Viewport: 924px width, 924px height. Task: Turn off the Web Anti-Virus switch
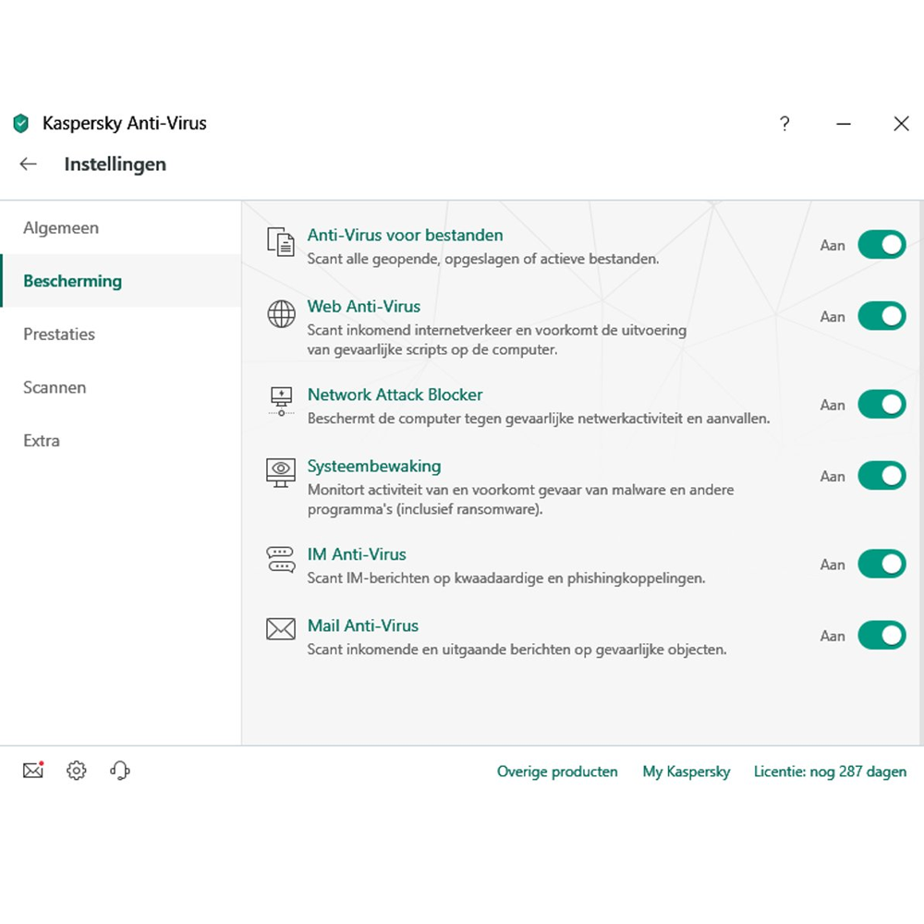pos(881,316)
